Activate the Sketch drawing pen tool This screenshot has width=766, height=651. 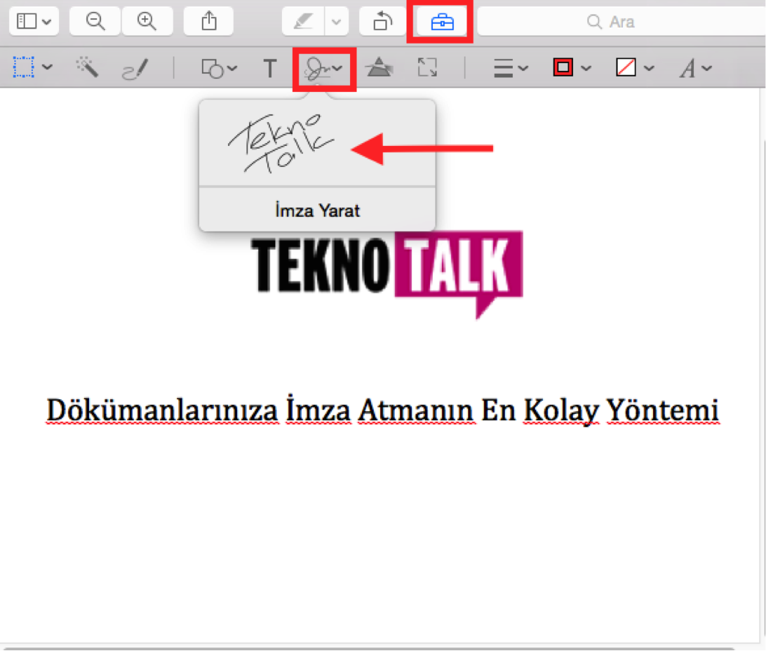tap(135, 68)
